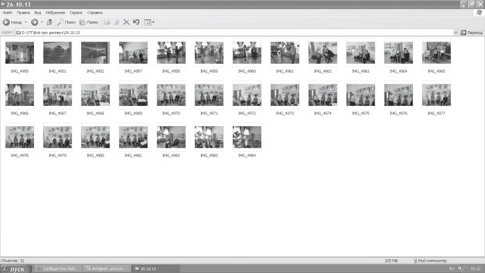Select thumbnail IMG_4970
485x273 pixels.
tap(171, 95)
